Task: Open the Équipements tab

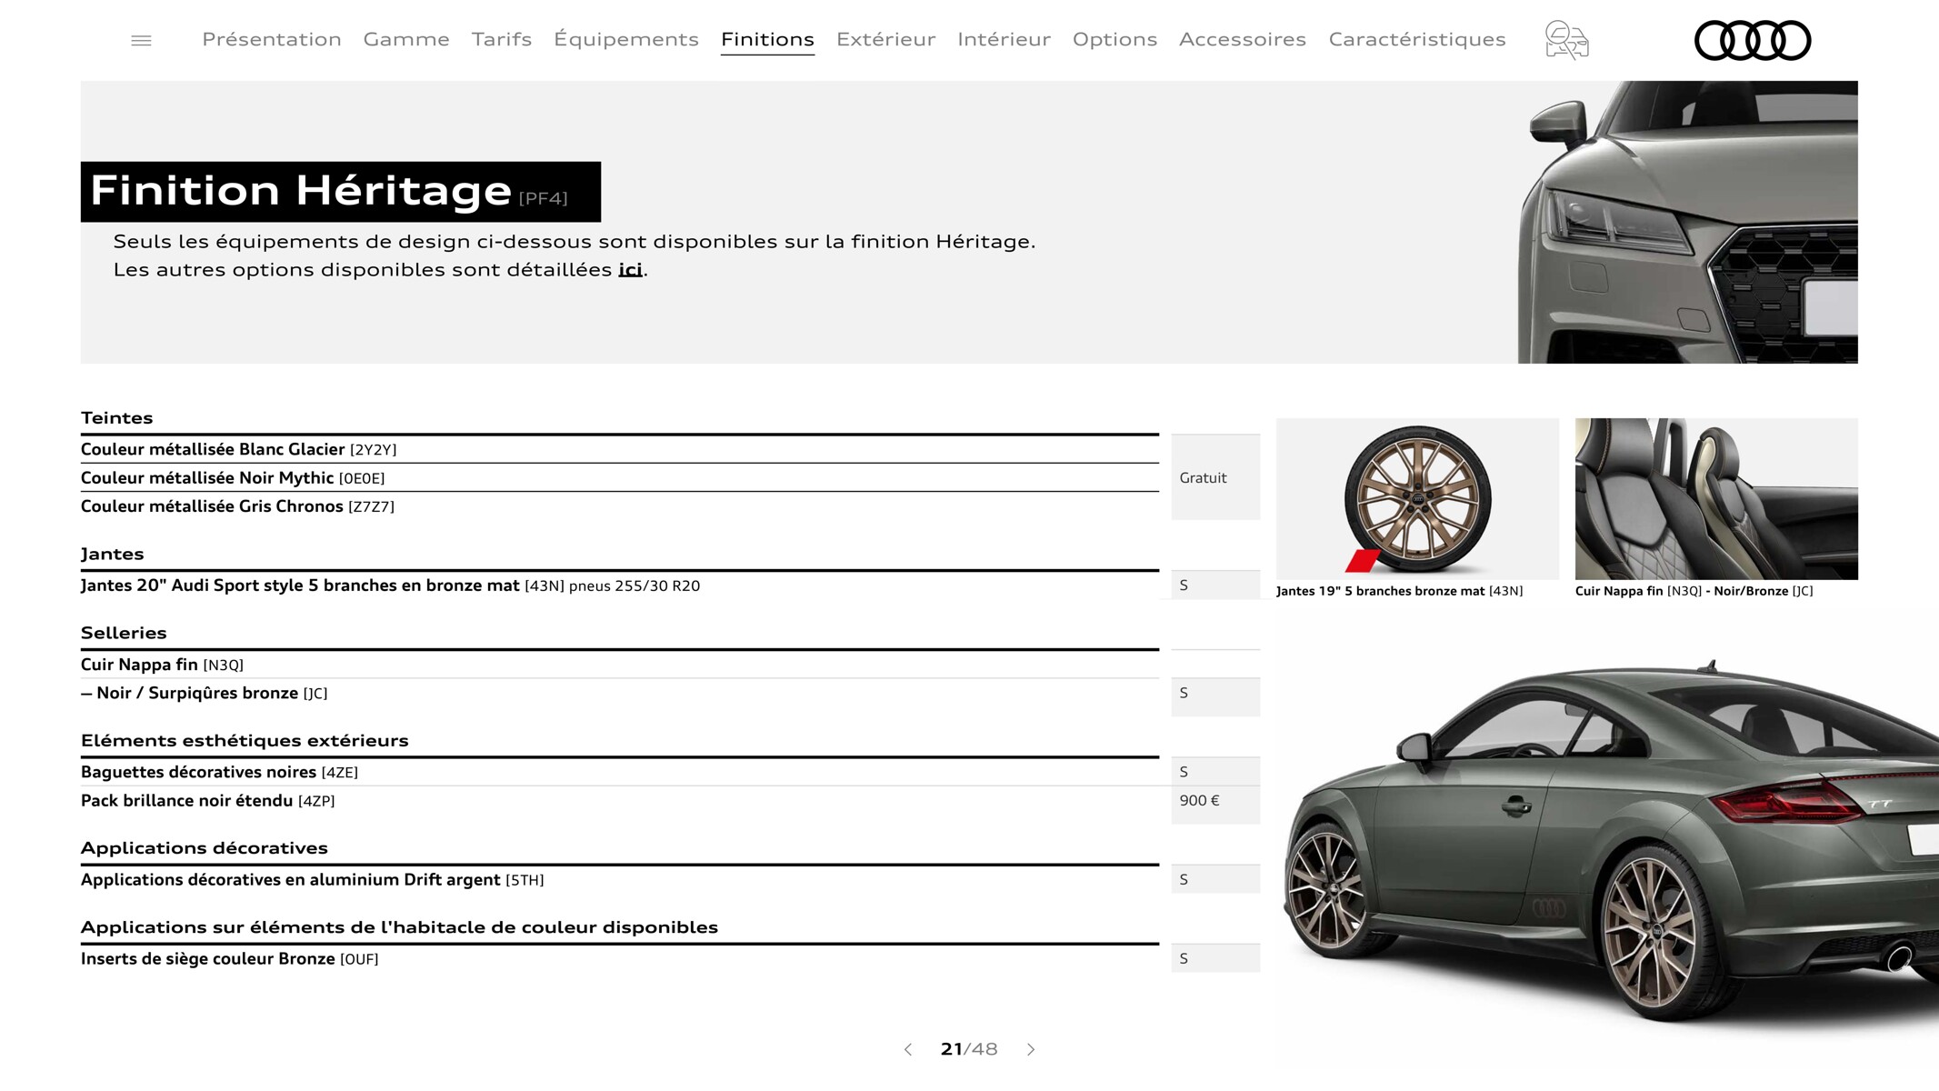Action: coord(626,39)
